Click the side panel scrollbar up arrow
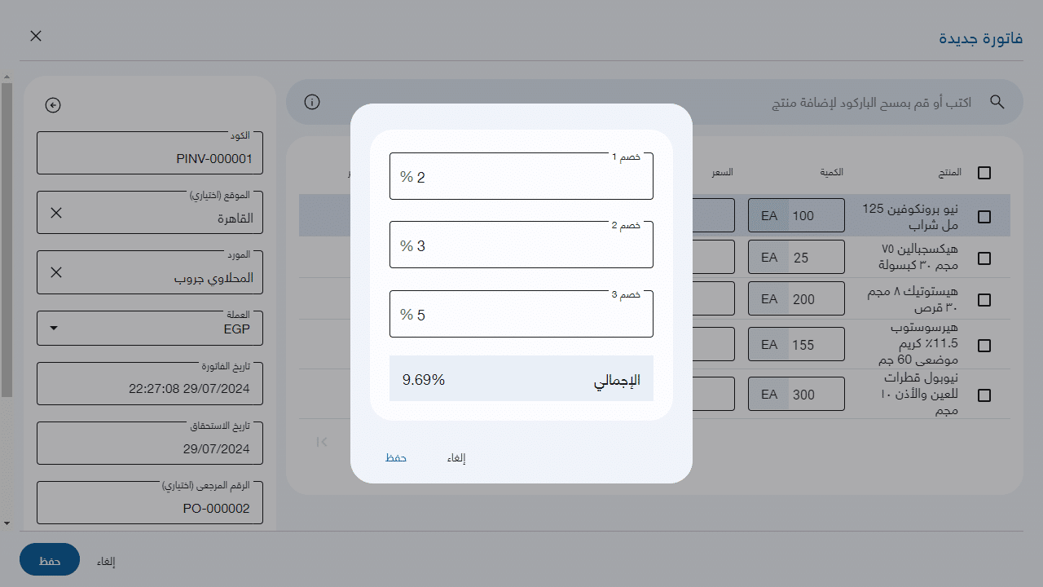This screenshot has height=587, width=1043. point(7,77)
